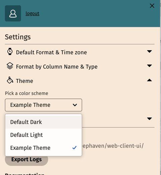Click the Pick a color scheme label
This screenshot has width=161, height=175.
click(x=26, y=93)
